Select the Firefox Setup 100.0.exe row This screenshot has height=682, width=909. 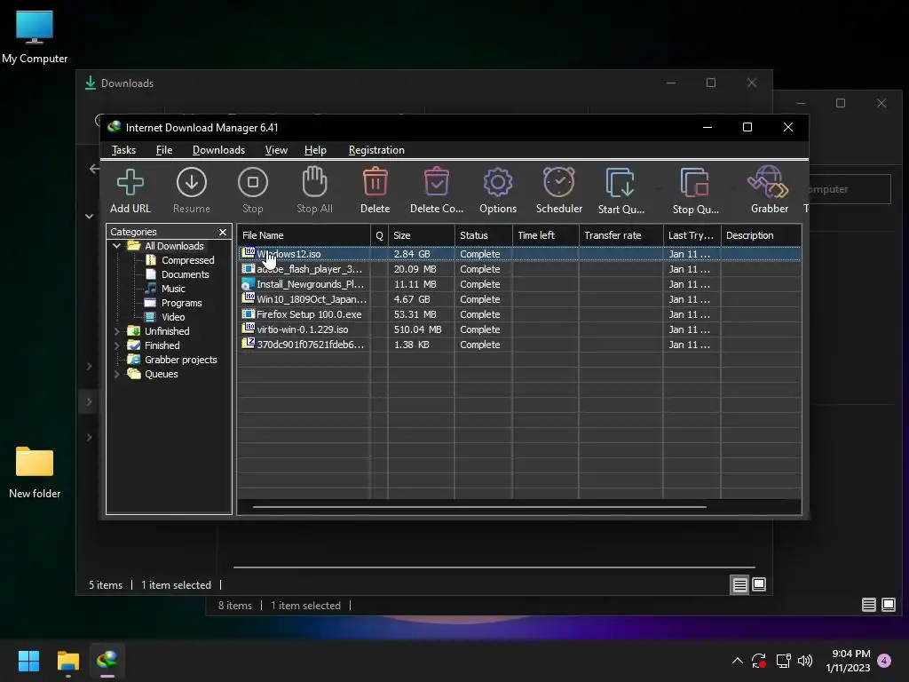pos(519,314)
